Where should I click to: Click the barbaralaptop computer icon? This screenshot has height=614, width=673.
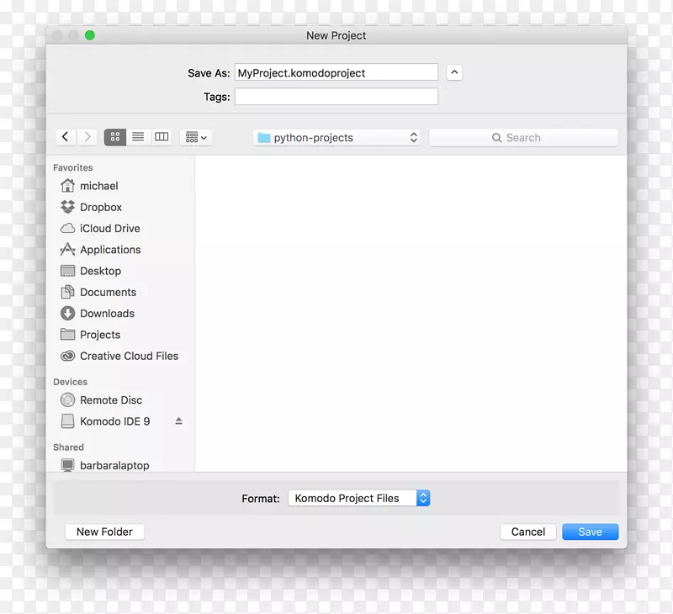coord(67,465)
